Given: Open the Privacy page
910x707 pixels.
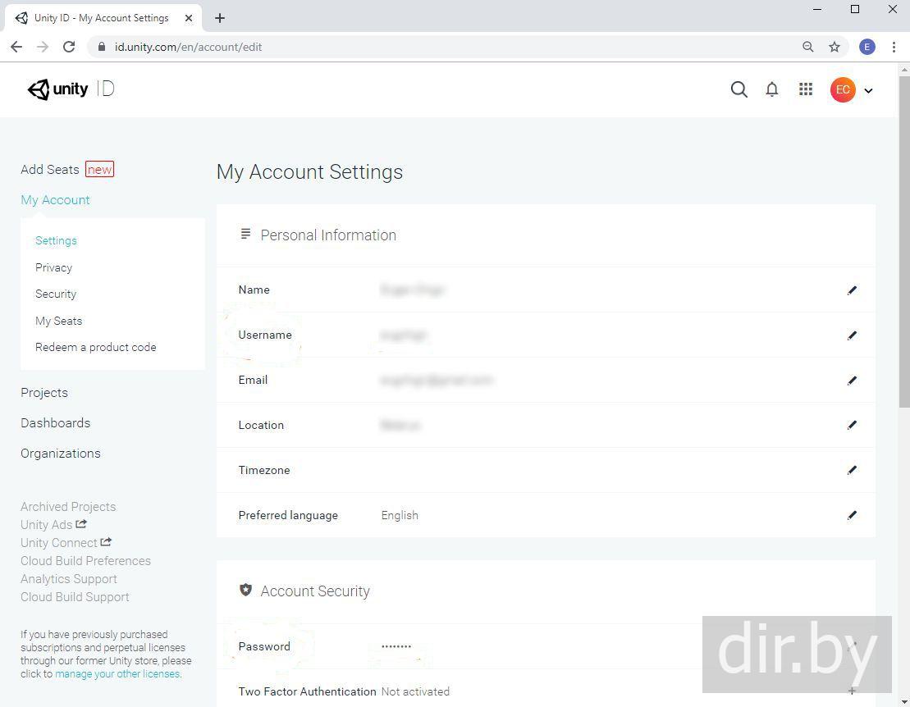Looking at the screenshot, I should point(54,267).
